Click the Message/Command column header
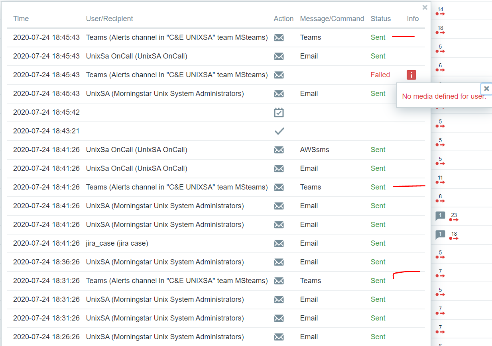The image size is (492, 346). pos(332,19)
